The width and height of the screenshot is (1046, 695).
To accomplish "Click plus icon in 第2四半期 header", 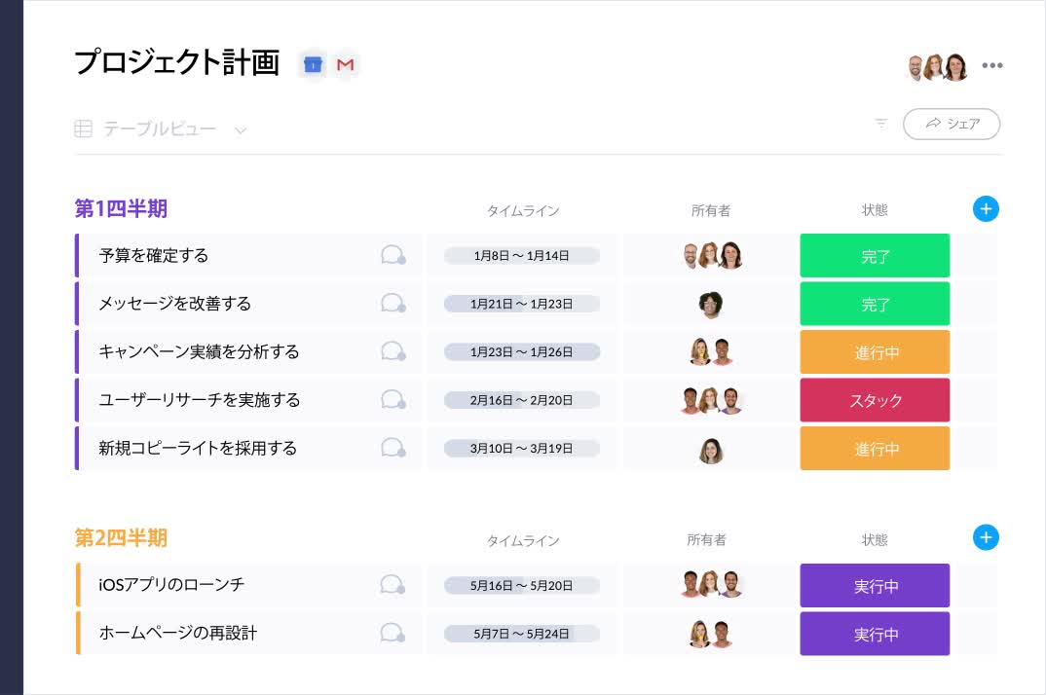I will click(986, 538).
